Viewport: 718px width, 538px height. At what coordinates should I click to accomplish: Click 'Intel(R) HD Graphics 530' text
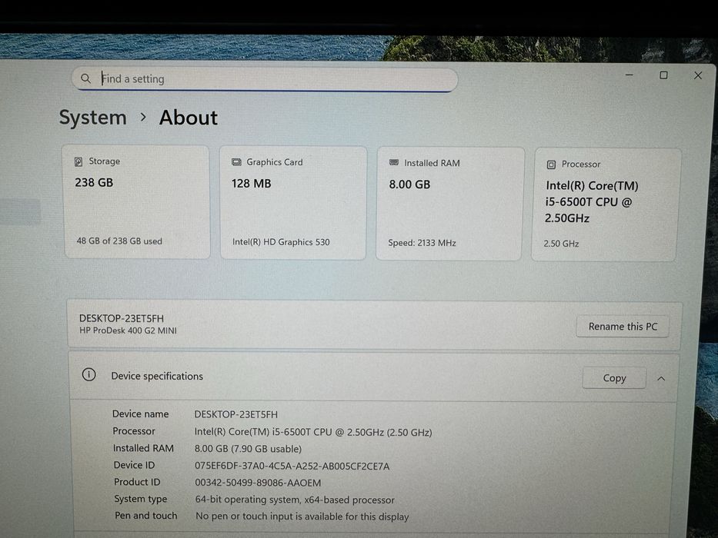click(281, 242)
